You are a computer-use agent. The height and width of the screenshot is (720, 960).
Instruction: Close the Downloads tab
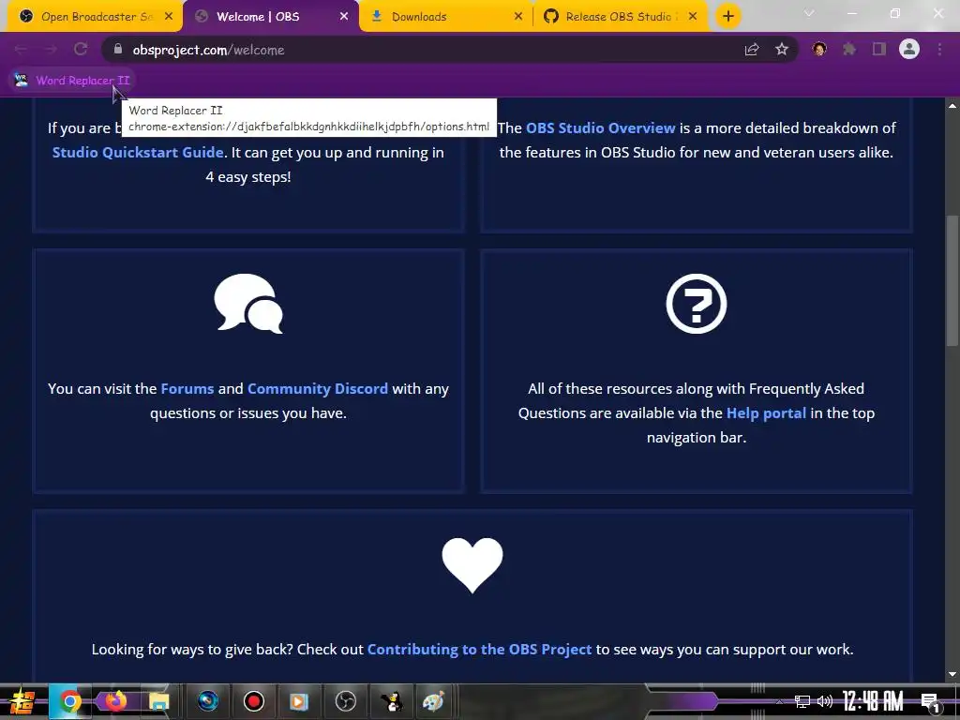(517, 17)
